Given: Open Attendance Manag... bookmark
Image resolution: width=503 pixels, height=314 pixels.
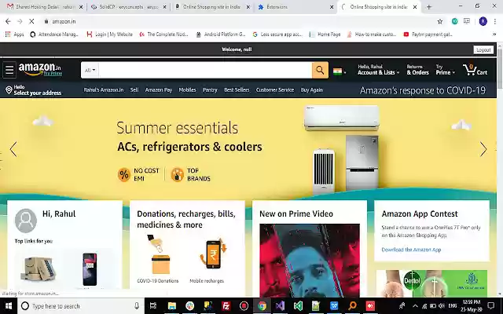Looking at the screenshot, I should coord(54,35).
